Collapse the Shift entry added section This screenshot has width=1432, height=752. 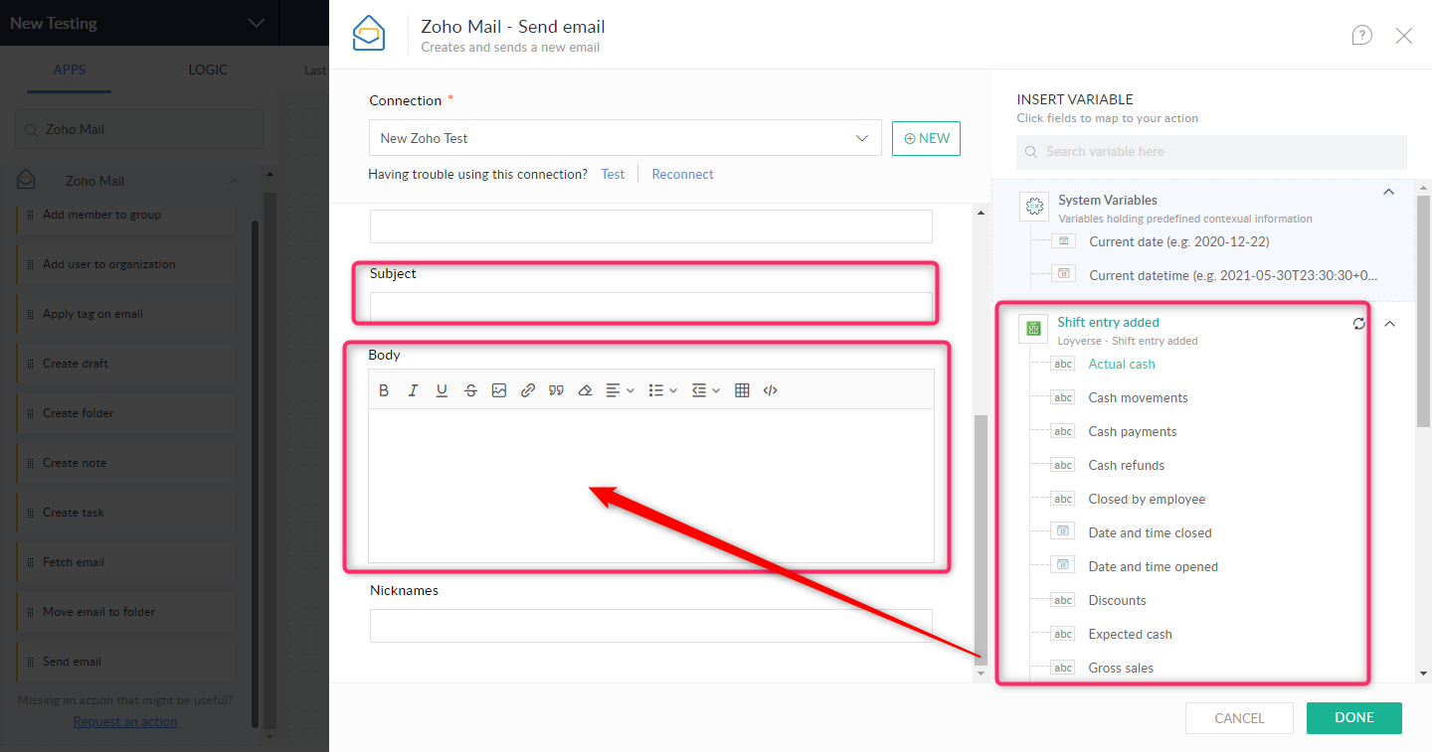coord(1389,325)
